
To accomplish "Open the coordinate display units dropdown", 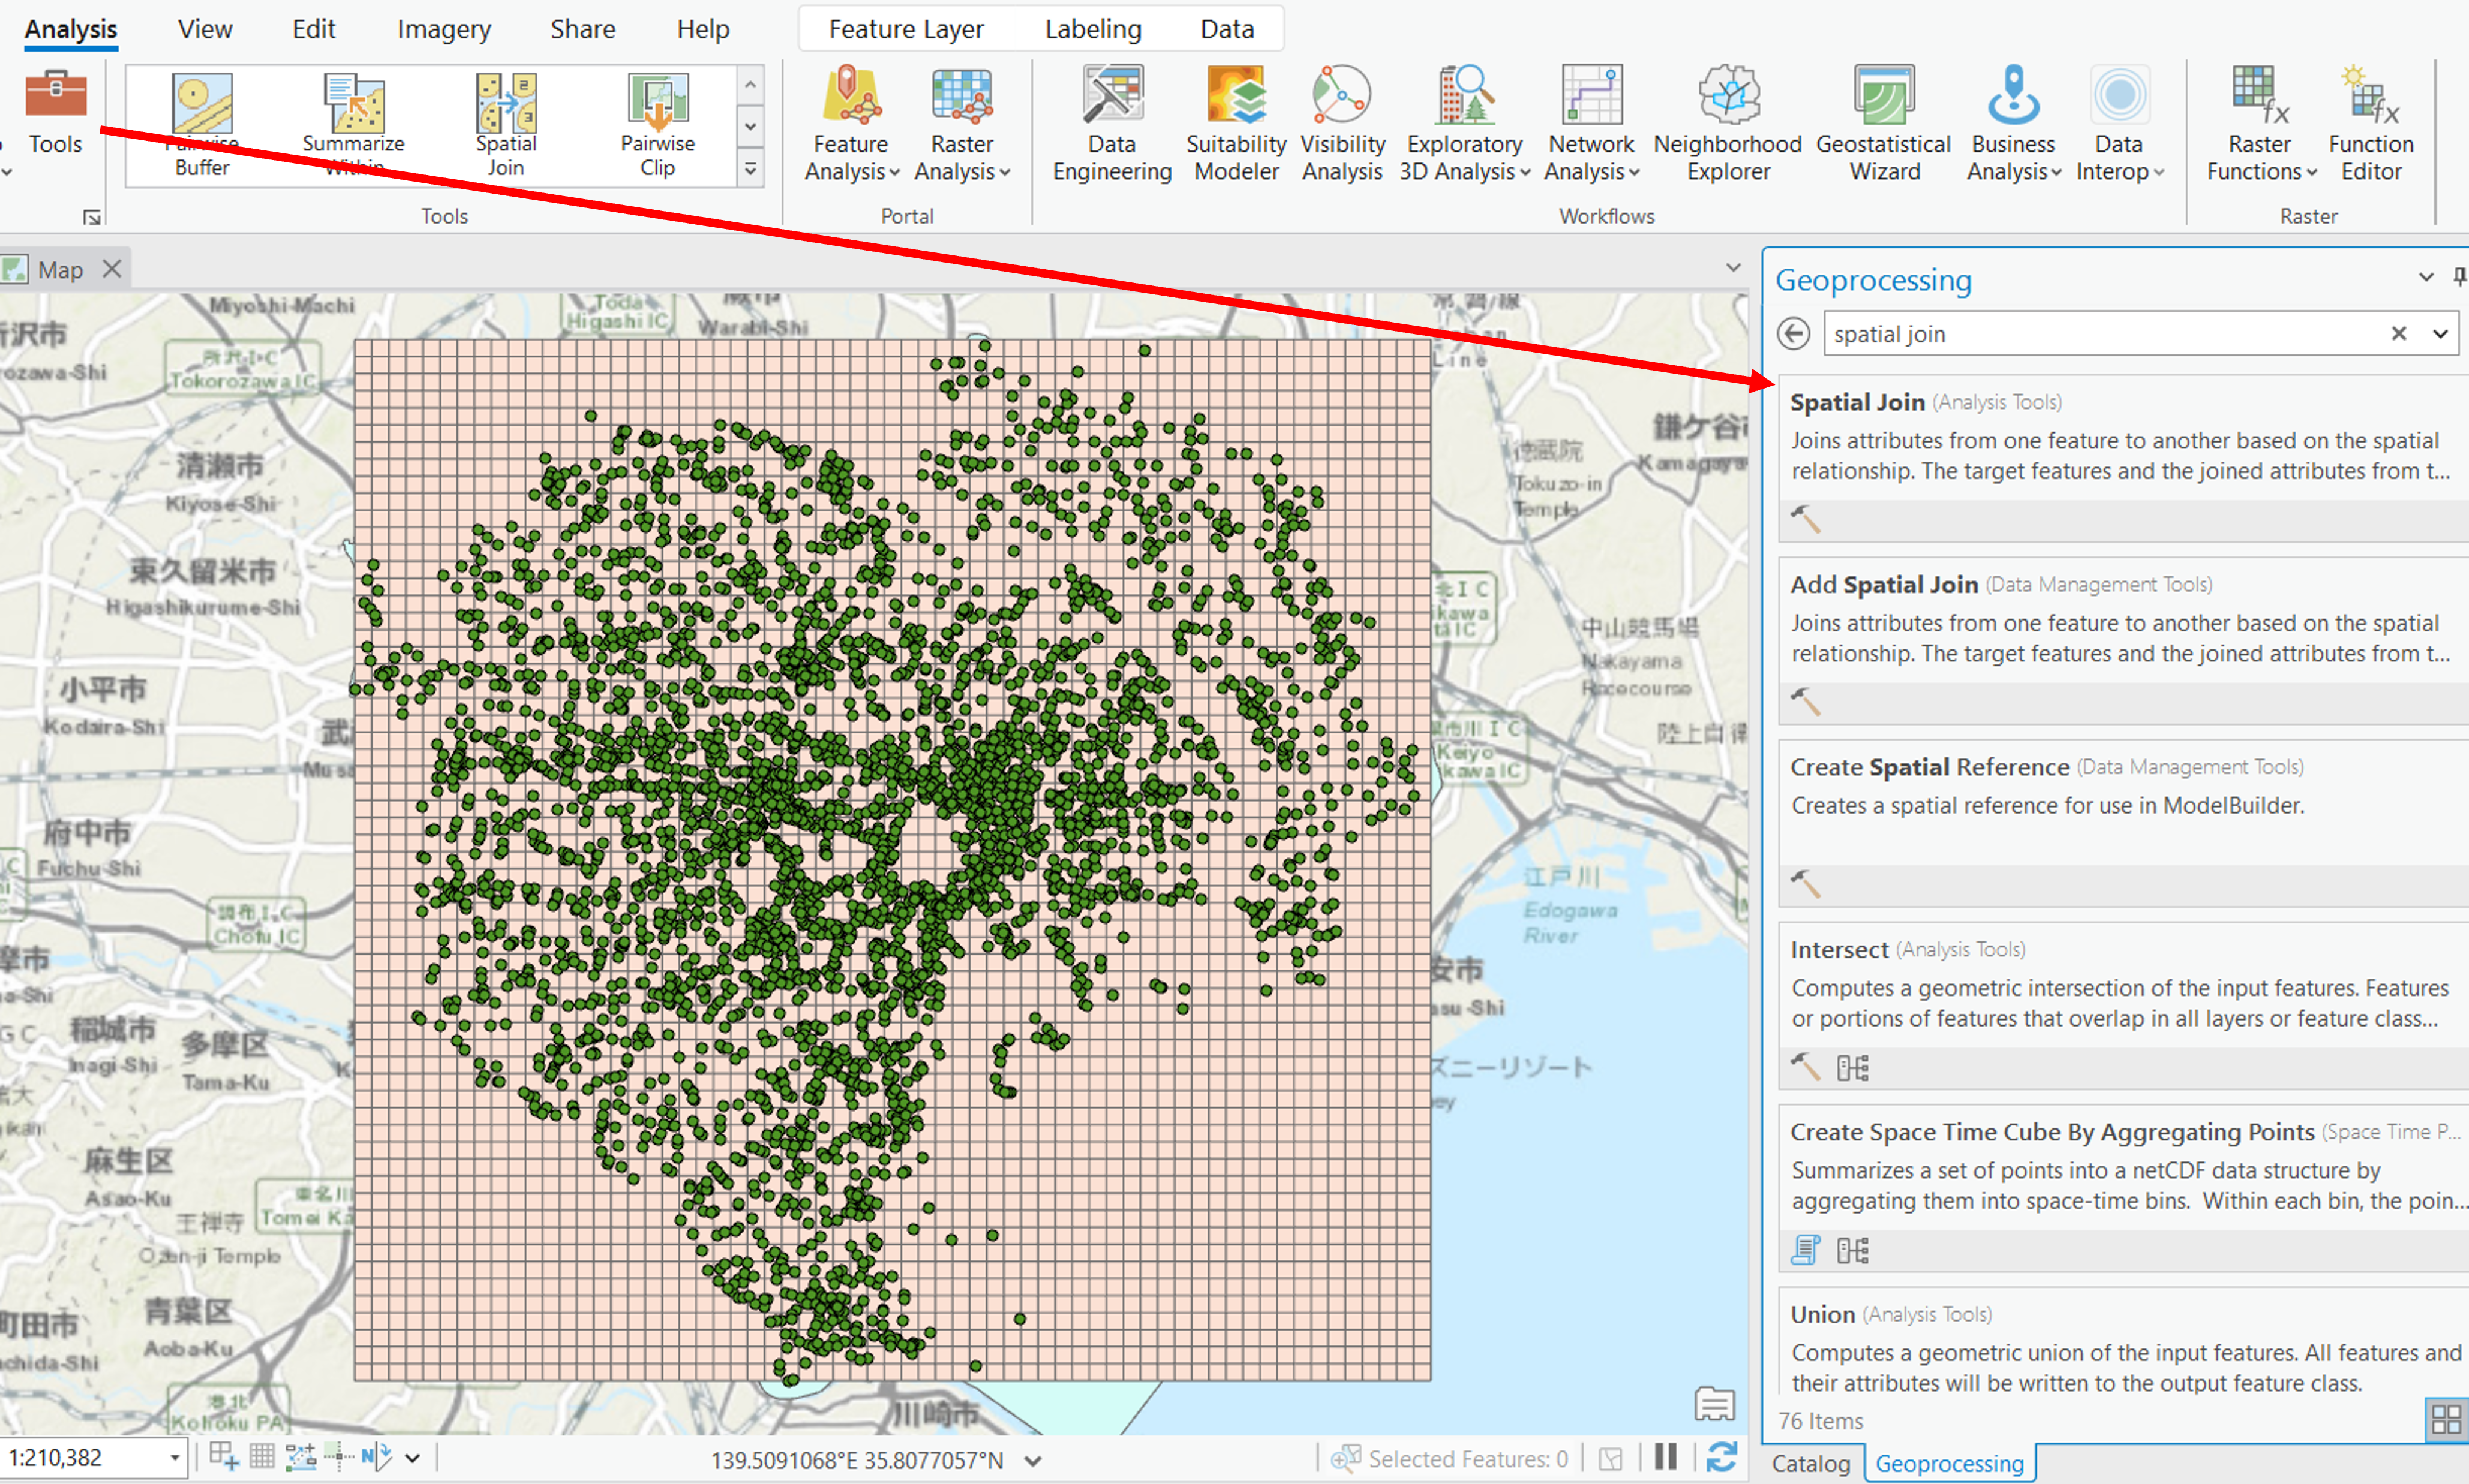I will click(x=1034, y=1461).
